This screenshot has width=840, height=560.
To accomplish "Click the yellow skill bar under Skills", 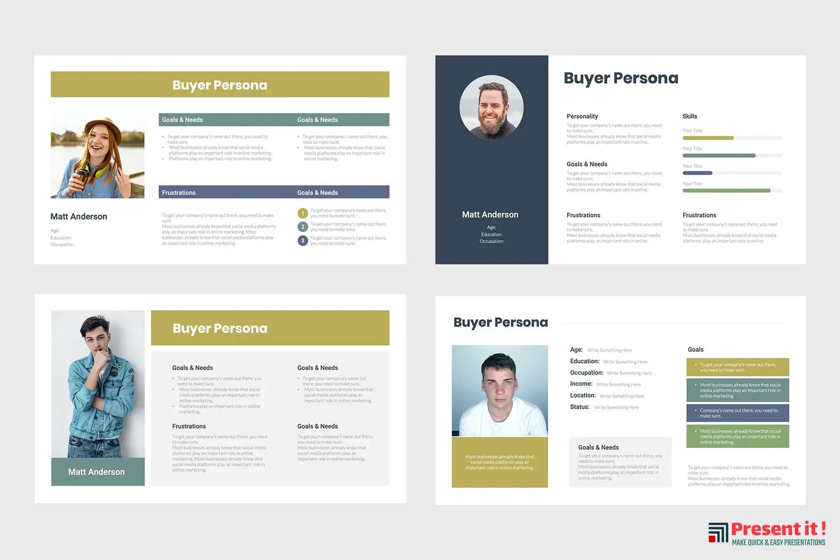I will point(707,138).
